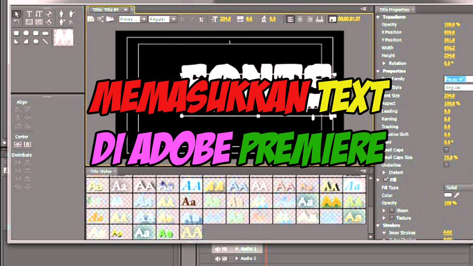The image size is (473, 266).
Task: Align text right
Action: (x=310, y=19)
